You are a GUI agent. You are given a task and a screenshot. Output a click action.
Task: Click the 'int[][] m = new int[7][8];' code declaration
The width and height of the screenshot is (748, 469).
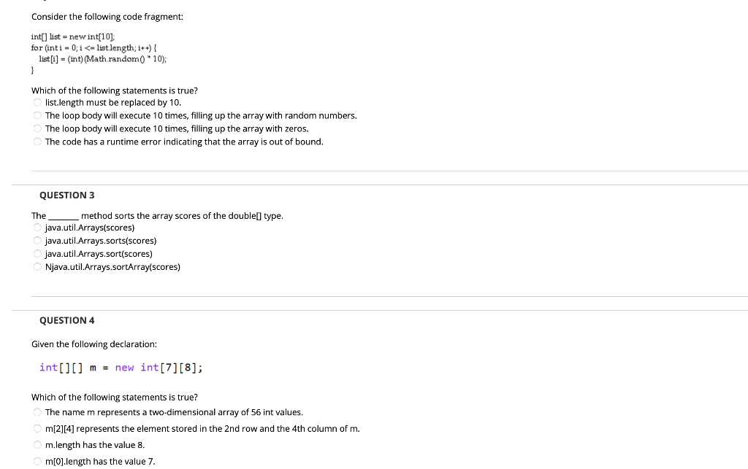tap(121, 367)
